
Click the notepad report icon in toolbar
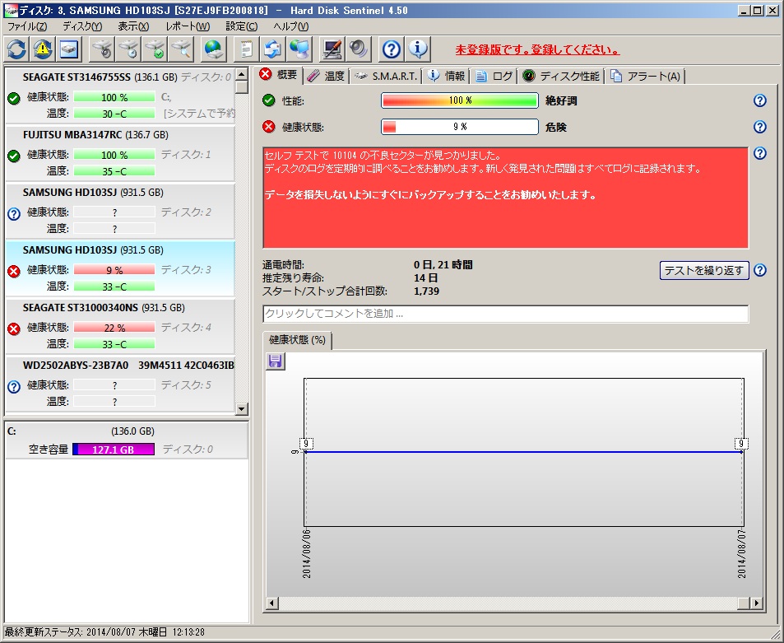click(244, 49)
